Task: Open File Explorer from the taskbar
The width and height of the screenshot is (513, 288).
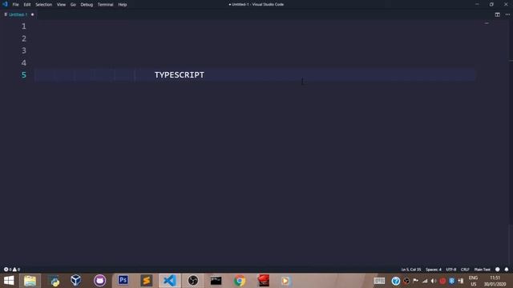Action: (30, 281)
